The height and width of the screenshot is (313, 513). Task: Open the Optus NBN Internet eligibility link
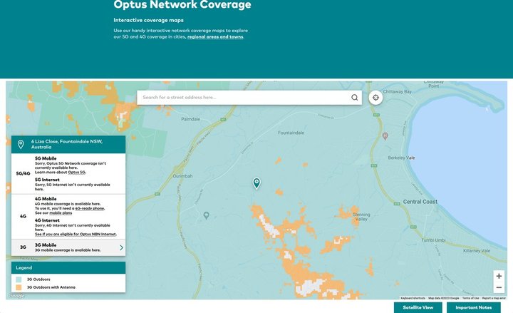pos(76,234)
